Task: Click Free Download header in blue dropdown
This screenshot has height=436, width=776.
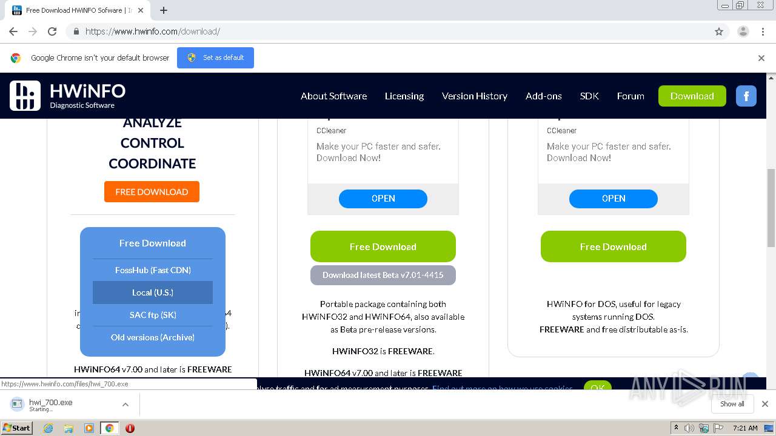Action: [153, 243]
